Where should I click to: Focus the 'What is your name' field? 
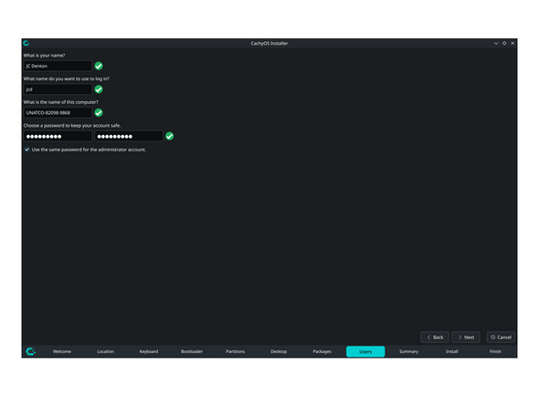[58, 66]
